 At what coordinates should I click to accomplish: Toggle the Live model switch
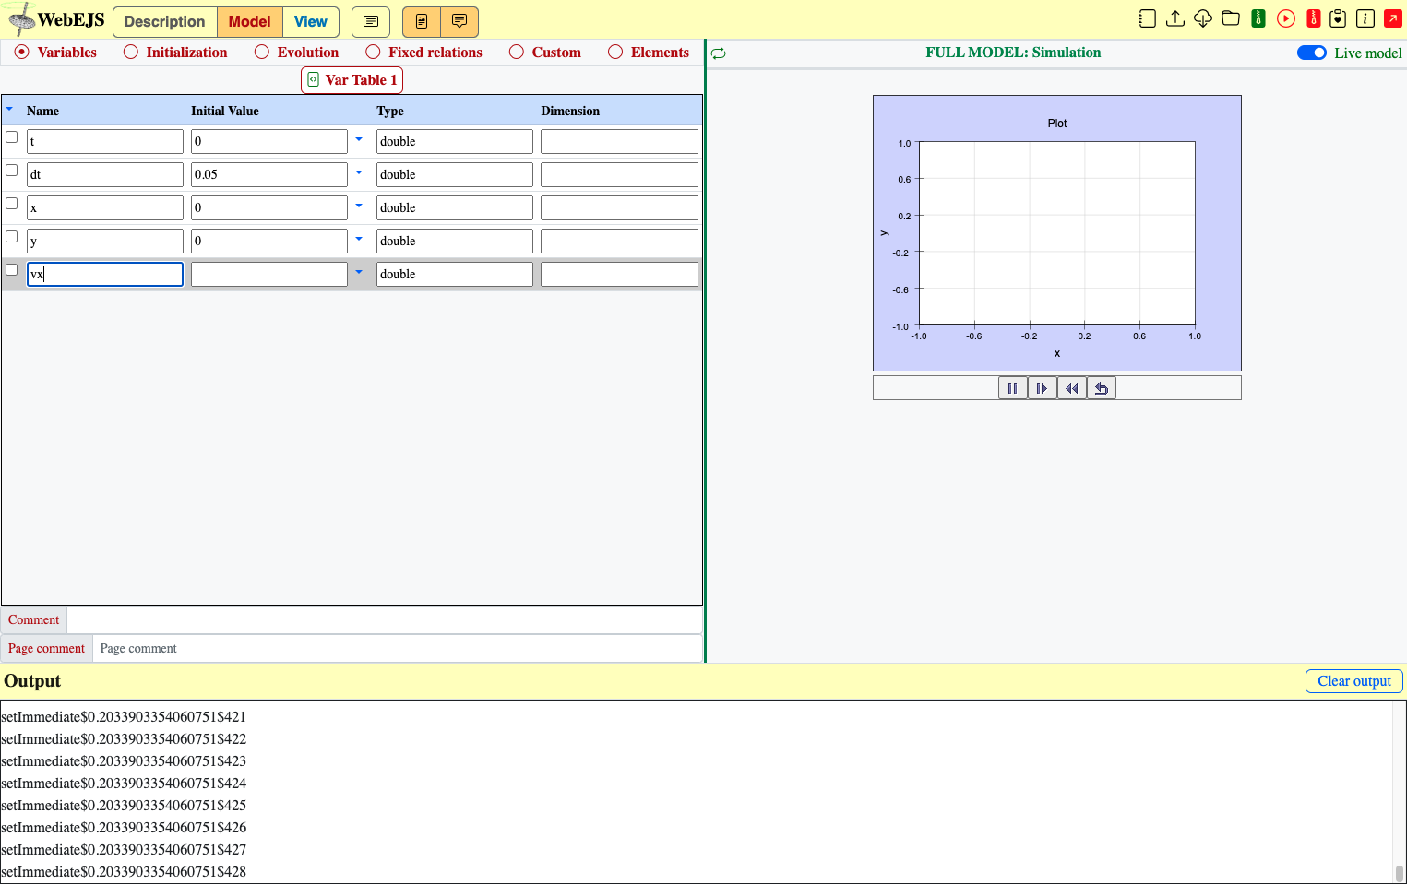point(1312,53)
